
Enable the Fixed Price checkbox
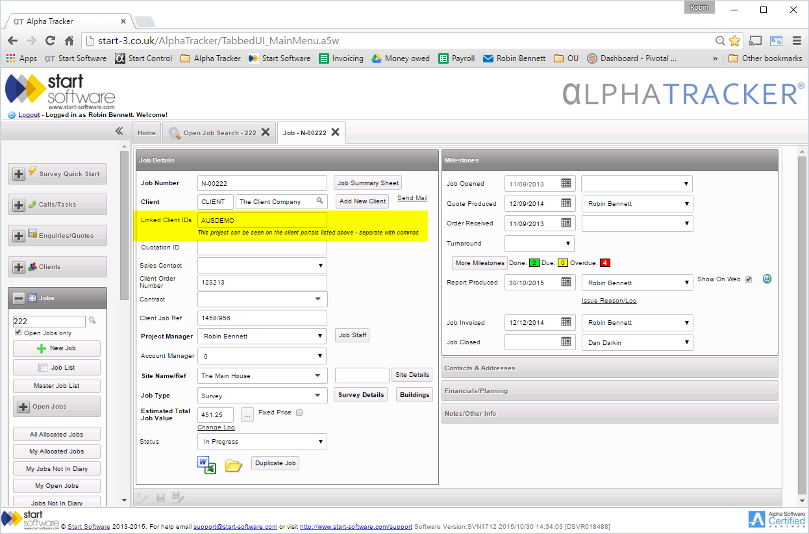tap(298, 413)
